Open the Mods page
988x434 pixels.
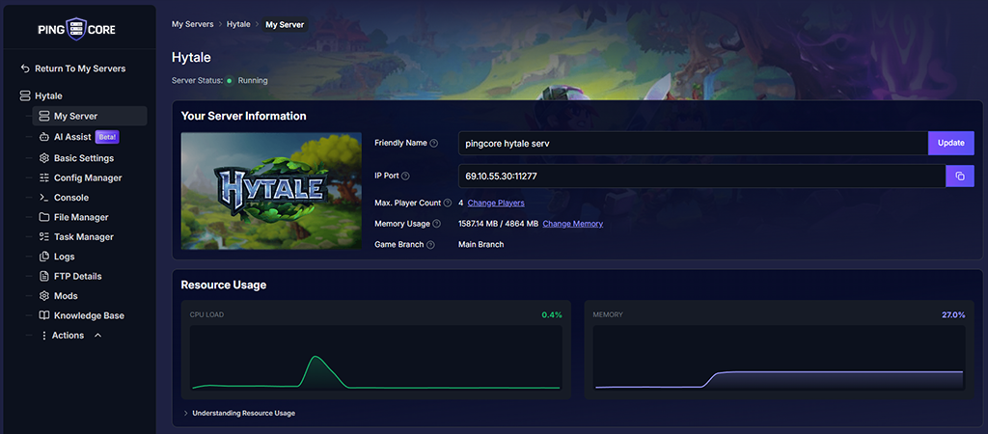(x=67, y=296)
